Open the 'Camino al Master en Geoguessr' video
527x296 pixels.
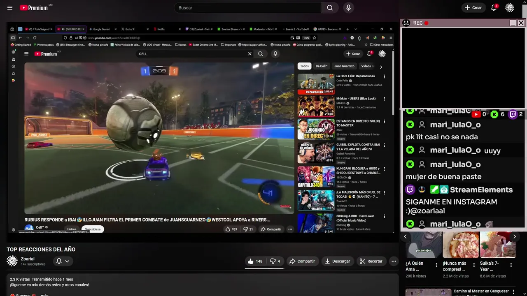481,291
